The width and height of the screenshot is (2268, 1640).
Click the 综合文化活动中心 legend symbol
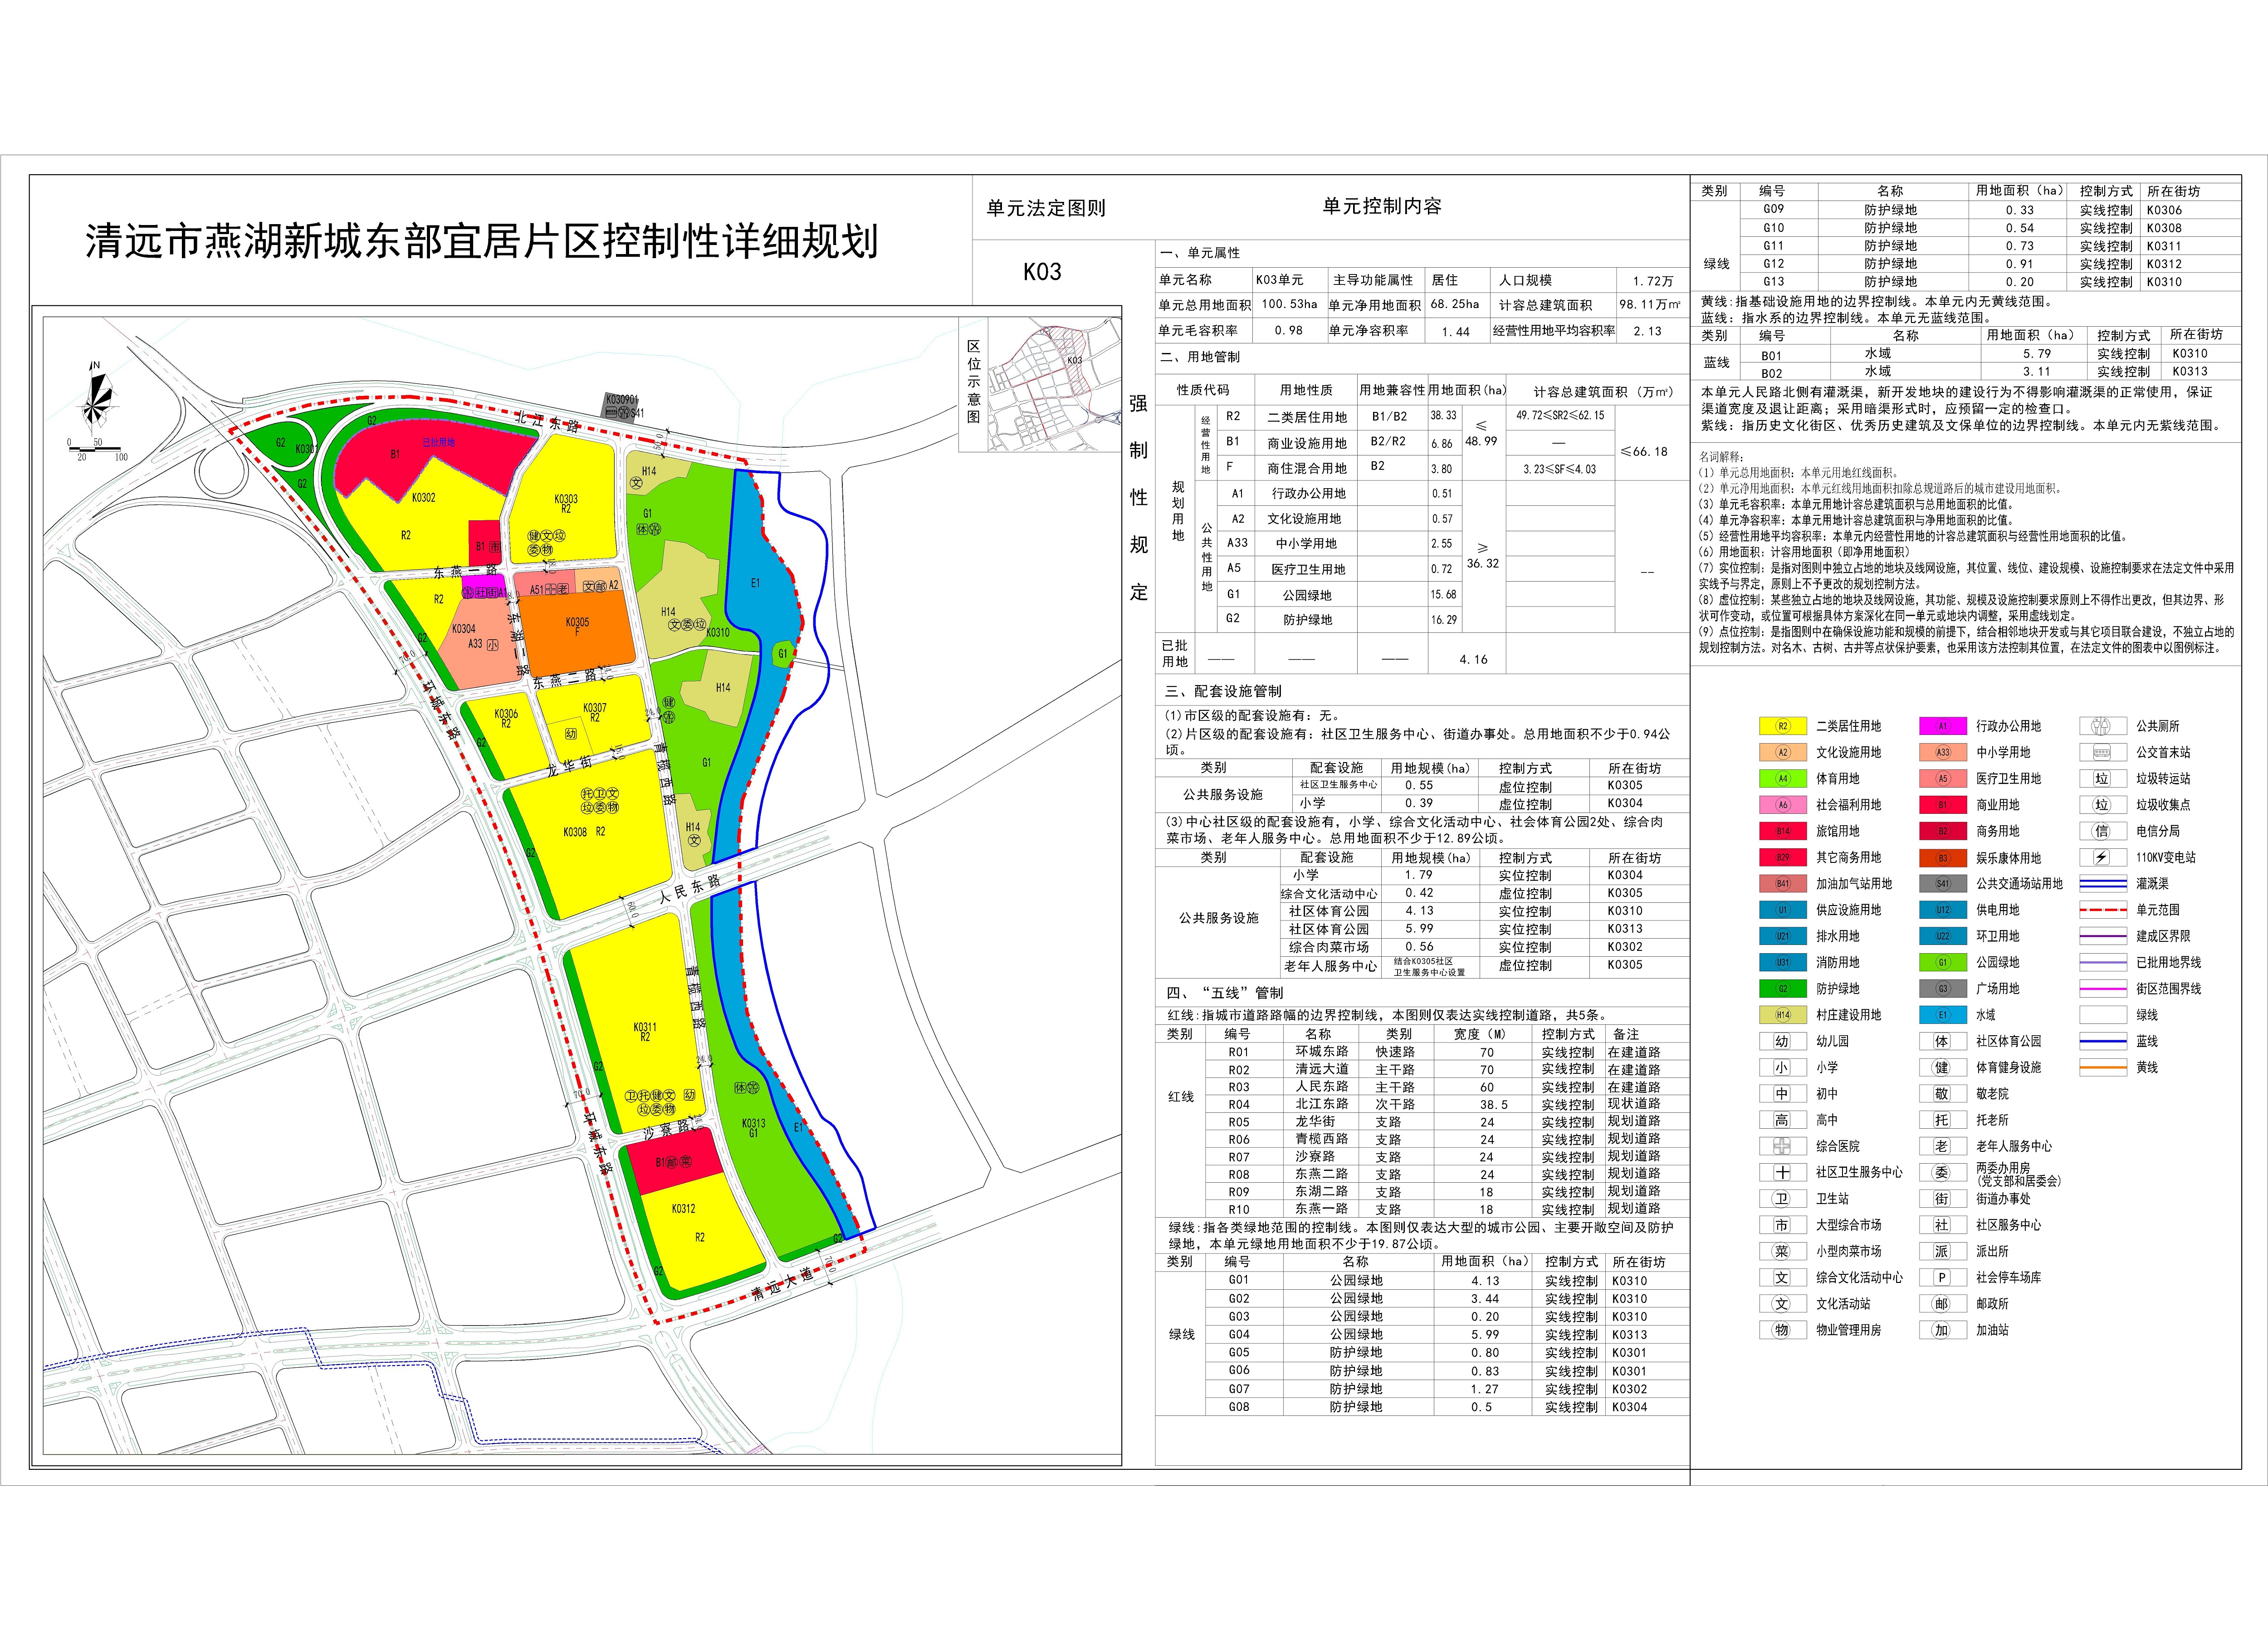tap(1782, 1278)
